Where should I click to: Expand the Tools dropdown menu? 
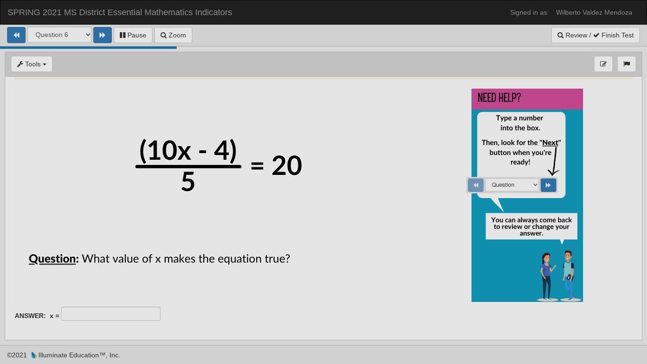(32, 64)
